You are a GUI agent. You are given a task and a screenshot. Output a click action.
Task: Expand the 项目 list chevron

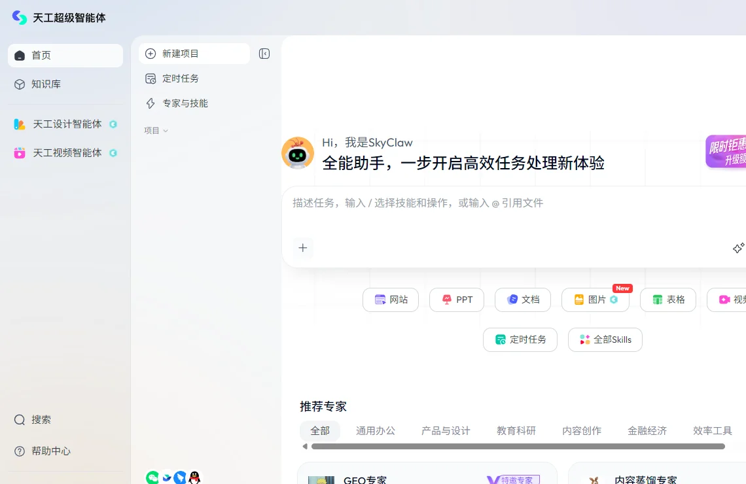click(x=166, y=131)
